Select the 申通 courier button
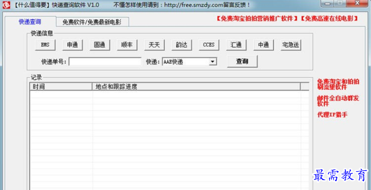371x190 pixels. [72, 45]
